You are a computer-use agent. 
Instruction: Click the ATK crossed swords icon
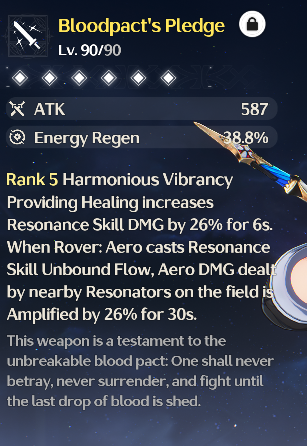[x=17, y=109]
